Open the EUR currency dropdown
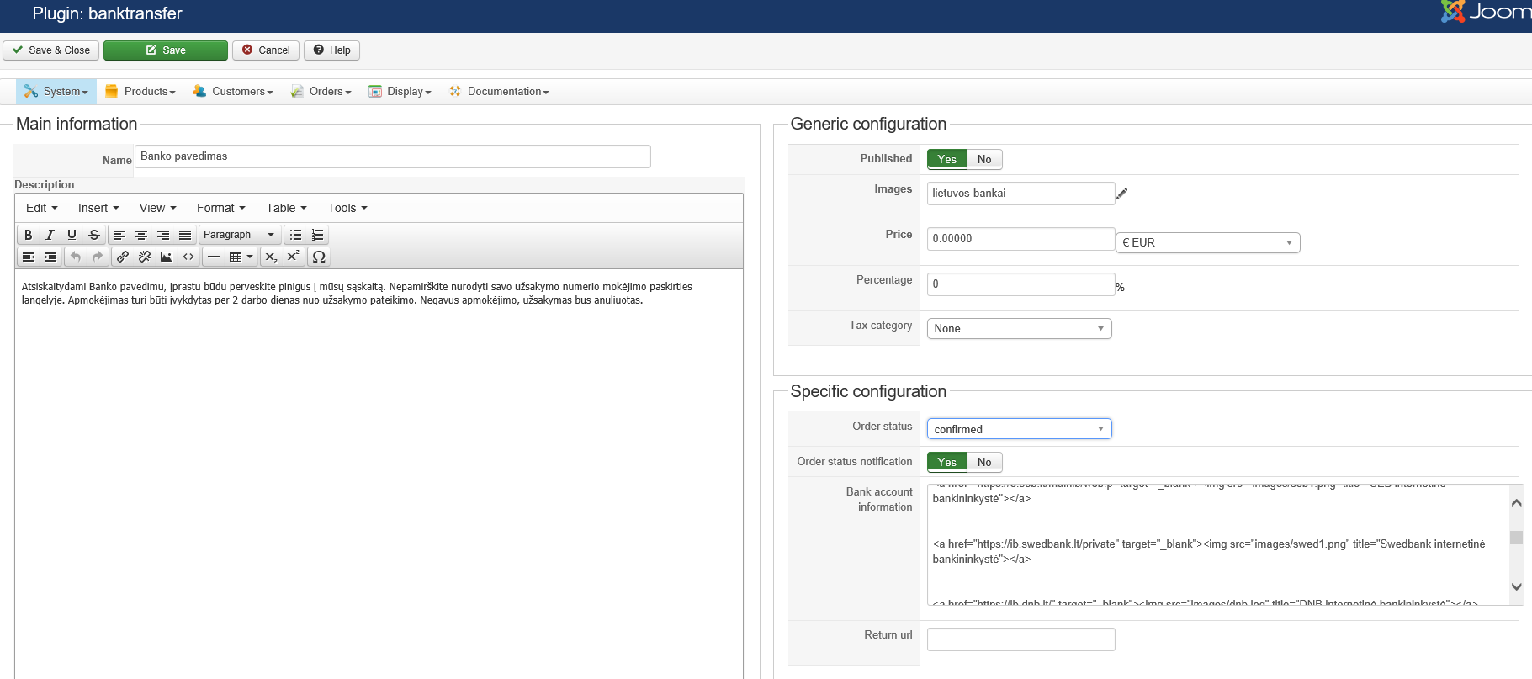Image resolution: width=1532 pixels, height=679 pixels. [x=1207, y=242]
